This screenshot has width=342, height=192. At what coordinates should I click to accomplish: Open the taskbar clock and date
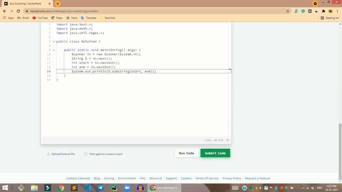click(x=332, y=188)
